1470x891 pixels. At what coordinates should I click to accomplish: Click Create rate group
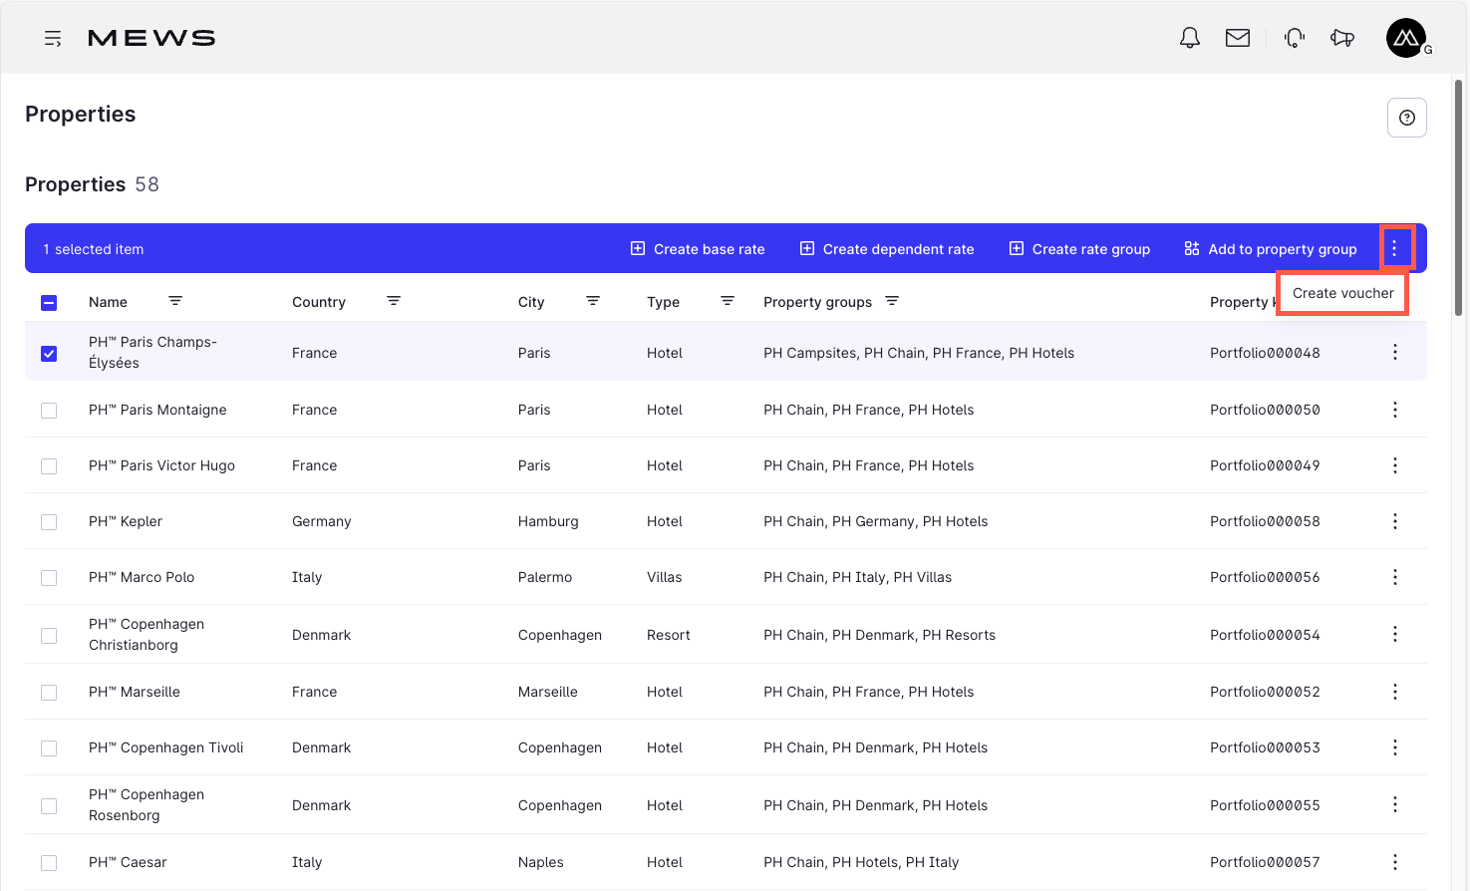[1079, 249]
